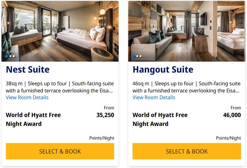Click the 46sq m Hangout Suite description
The image size is (247, 168).
coord(186,87)
